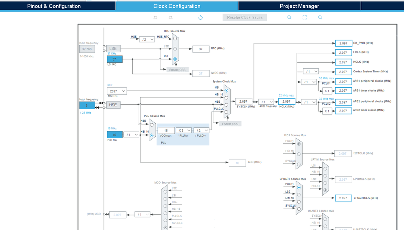This screenshot has height=230, width=404.
Task: Zoom out of the clock tree
Action: pyautogui.click(x=320, y=17)
